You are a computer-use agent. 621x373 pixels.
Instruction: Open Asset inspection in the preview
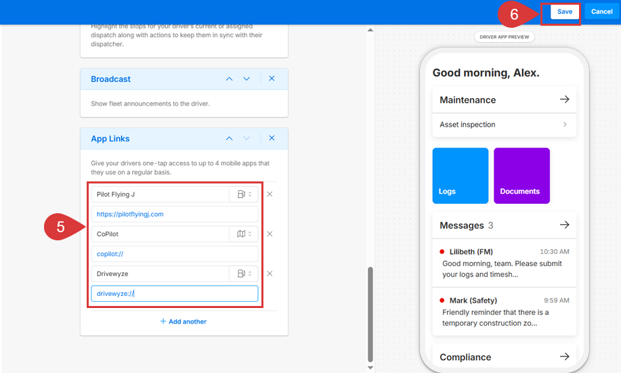(504, 125)
